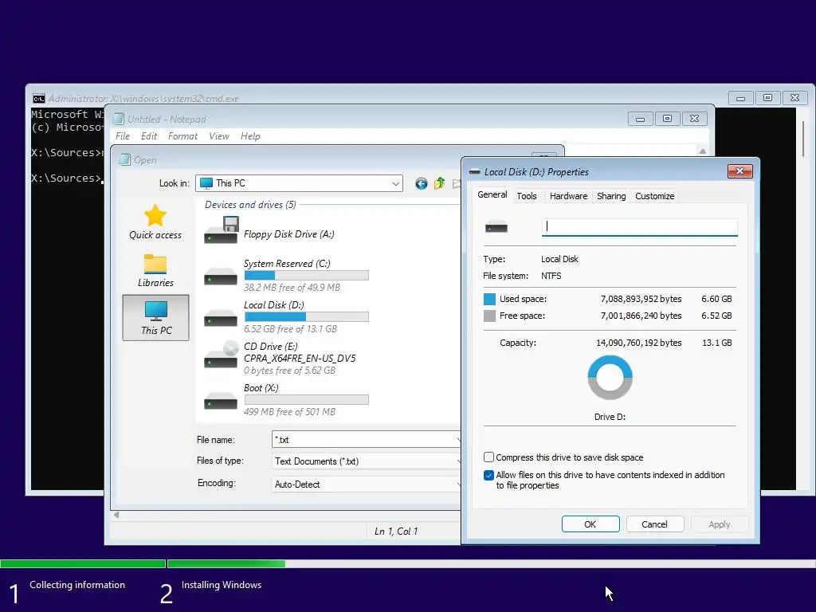Click the "6.52 GB free of 13.1 GB" text
Screen dimensions: 816x612
[x=290, y=329]
